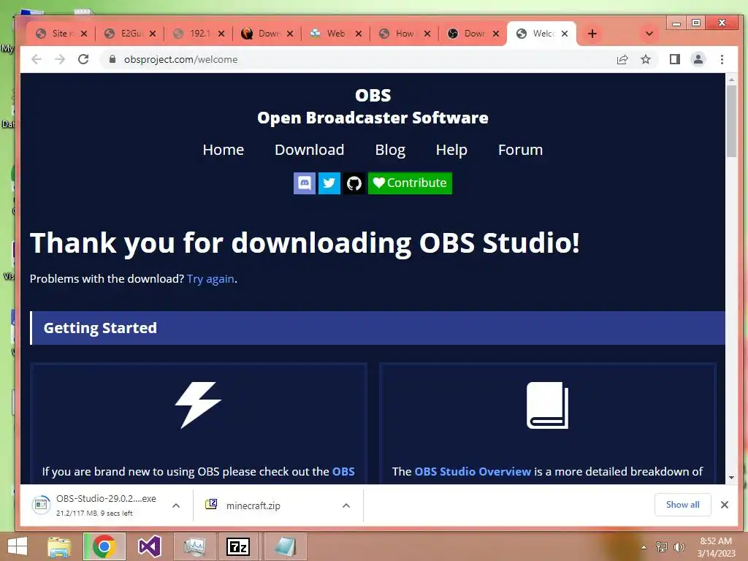
Task: Open the minecraft.zip download item
Action: [x=253, y=505]
